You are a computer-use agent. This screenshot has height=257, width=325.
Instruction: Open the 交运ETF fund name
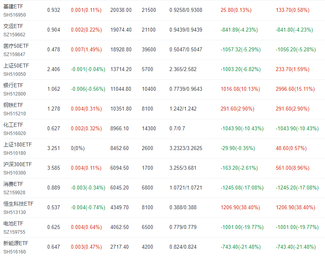click(13, 26)
